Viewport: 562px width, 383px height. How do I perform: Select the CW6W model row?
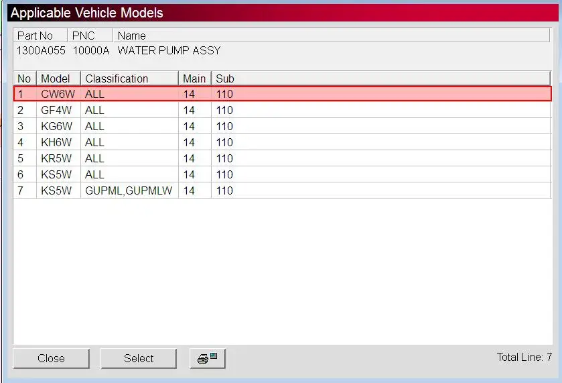[x=282, y=94]
